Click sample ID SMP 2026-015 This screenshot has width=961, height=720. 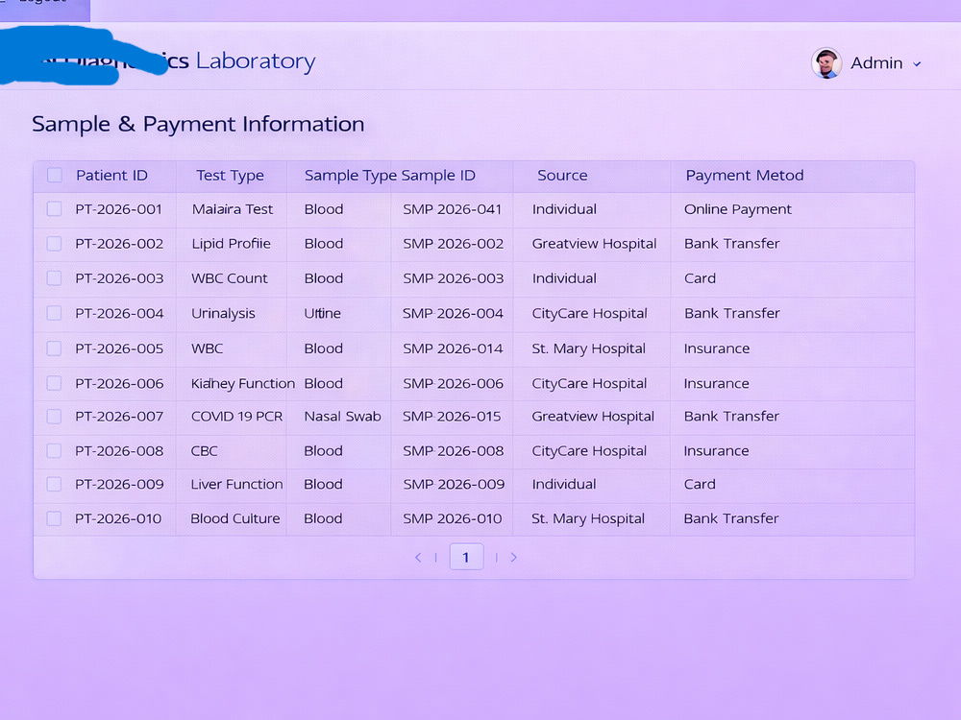point(452,417)
